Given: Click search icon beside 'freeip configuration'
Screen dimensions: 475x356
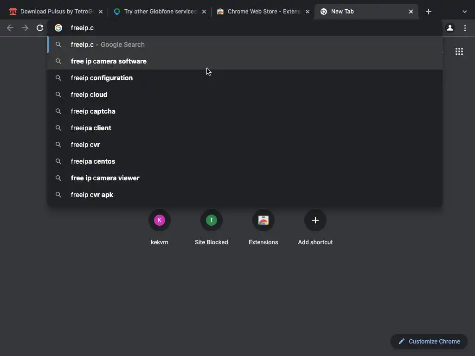Looking at the screenshot, I should click(x=58, y=78).
